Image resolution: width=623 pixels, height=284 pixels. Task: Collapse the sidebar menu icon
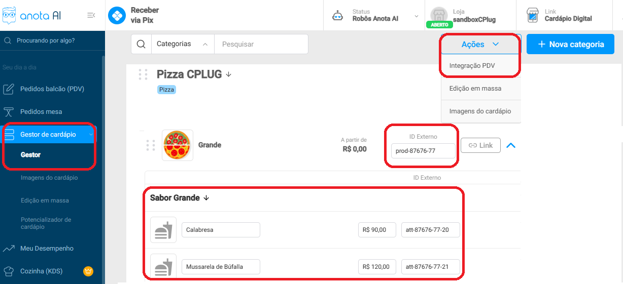coord(91,15)
